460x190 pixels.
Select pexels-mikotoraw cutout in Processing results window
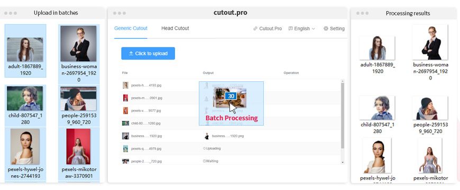[x=430, y=156]
